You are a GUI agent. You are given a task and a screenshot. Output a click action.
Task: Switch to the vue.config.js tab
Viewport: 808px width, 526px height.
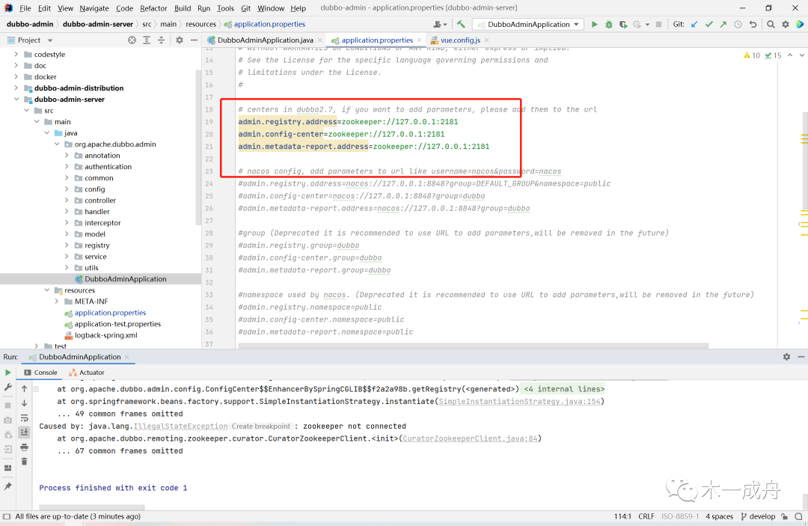click(459, 40)
